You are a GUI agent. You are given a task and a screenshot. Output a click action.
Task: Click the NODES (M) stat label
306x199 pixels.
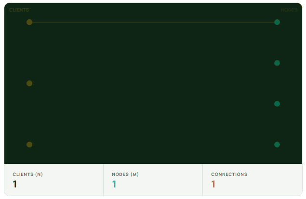click(125, 174)
